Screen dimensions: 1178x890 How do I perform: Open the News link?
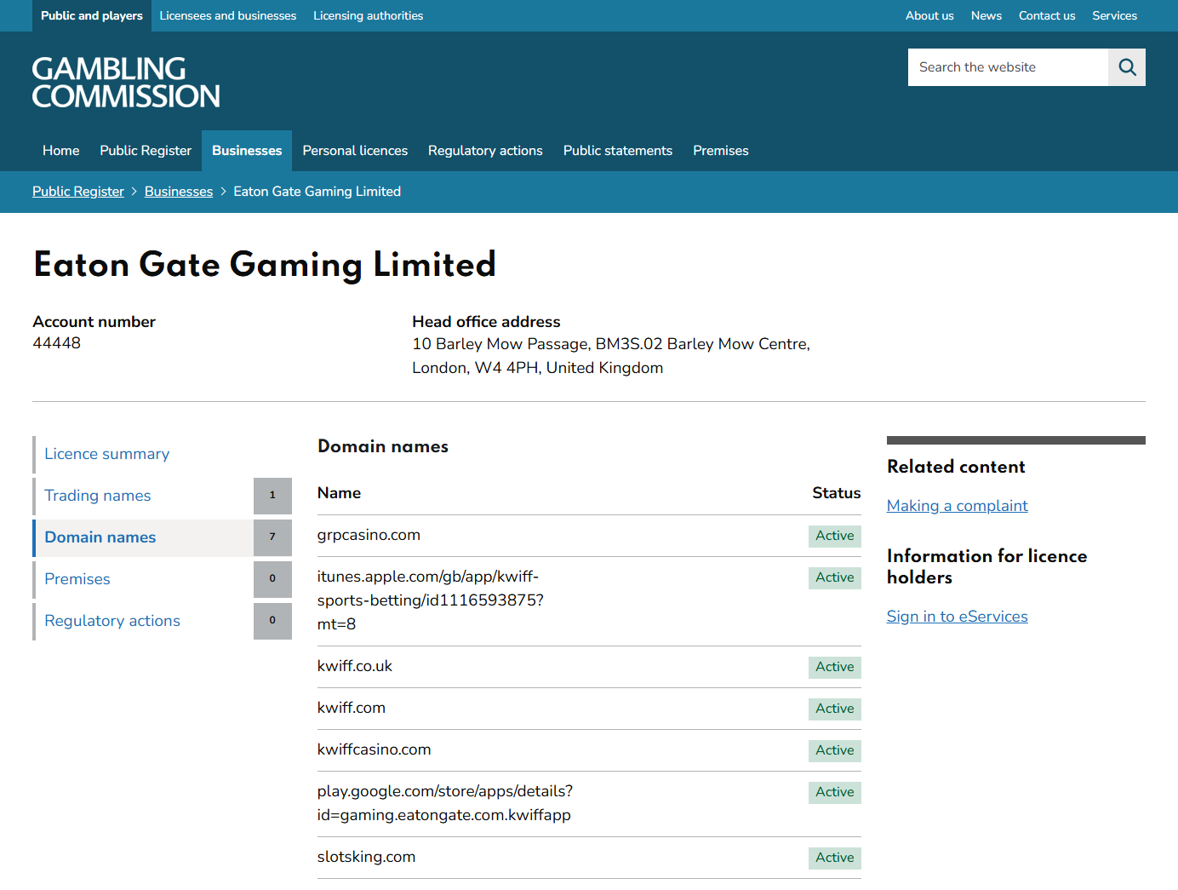coord(986,15)
